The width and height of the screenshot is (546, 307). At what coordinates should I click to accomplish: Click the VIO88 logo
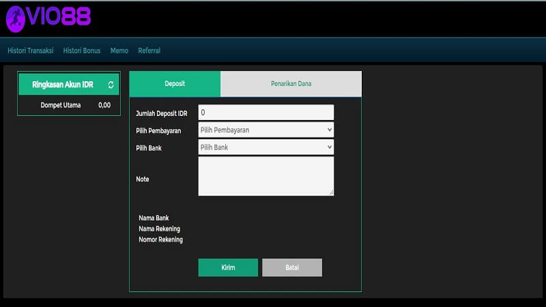48,18
